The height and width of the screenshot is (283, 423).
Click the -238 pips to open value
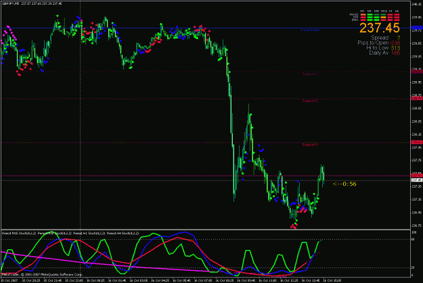(395, 43)
